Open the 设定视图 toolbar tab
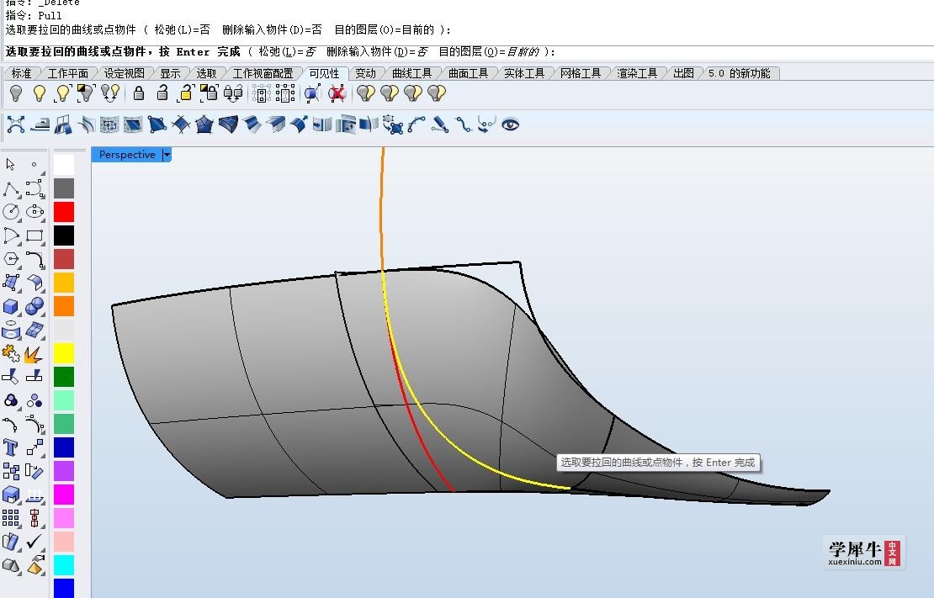Viewport: 934px width, 598px height. tap(124, 73)
